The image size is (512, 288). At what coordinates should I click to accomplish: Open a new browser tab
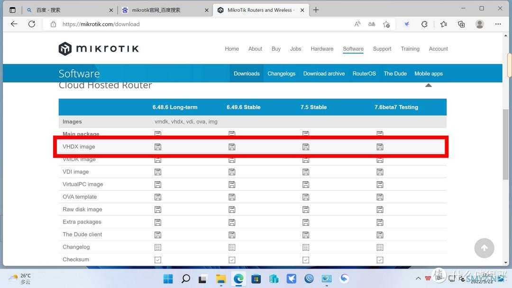point(316,10)
